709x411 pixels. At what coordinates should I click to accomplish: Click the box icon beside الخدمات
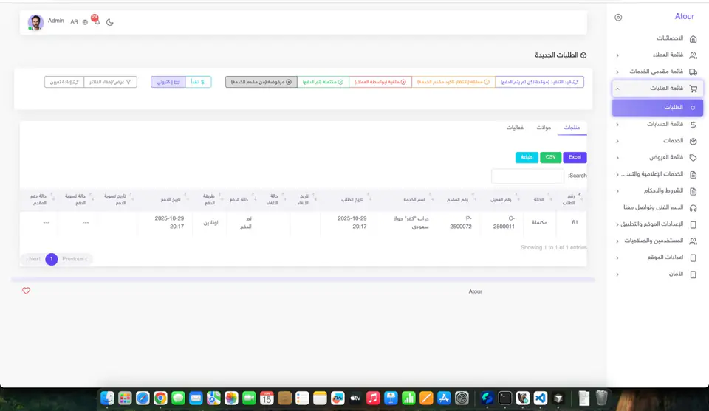693,141
